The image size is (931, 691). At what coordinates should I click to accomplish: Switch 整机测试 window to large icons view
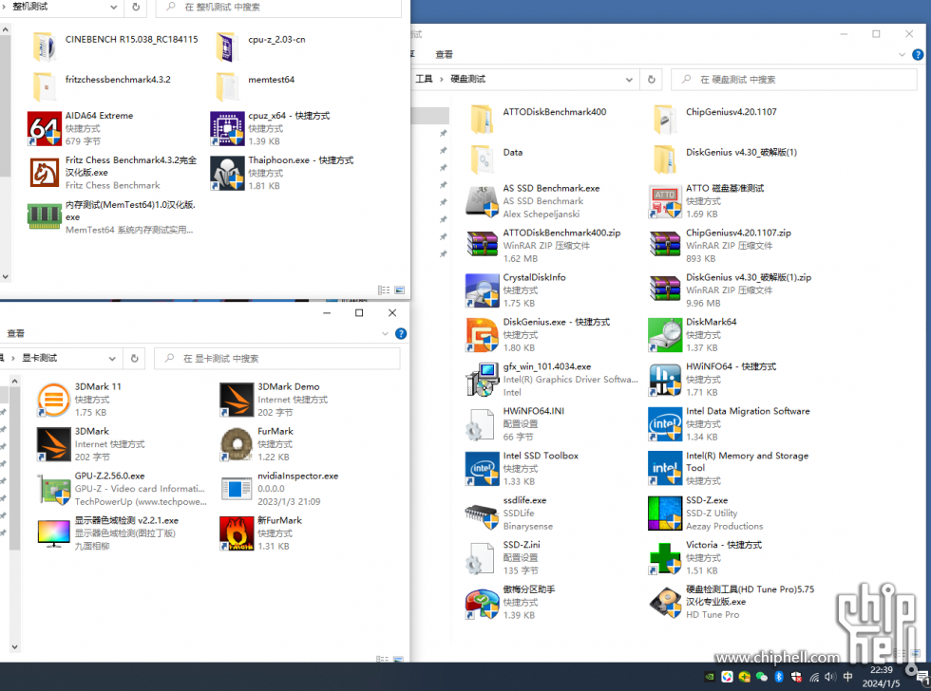coord(400,290)
